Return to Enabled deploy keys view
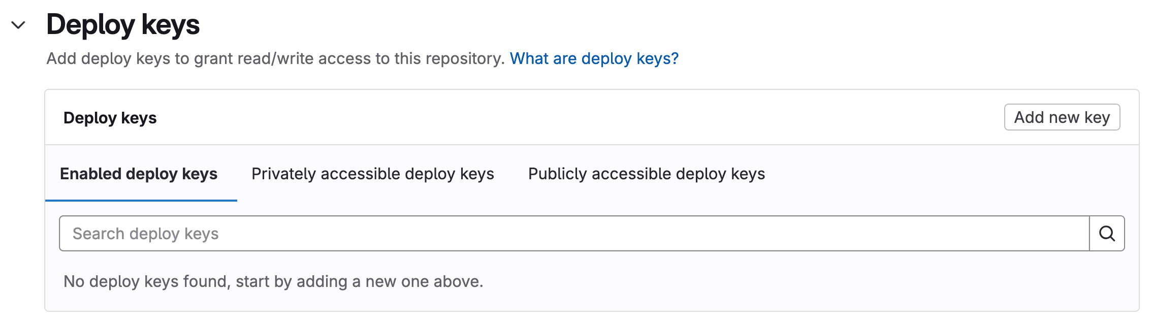 pyautogui.click(x=139, y=174)
